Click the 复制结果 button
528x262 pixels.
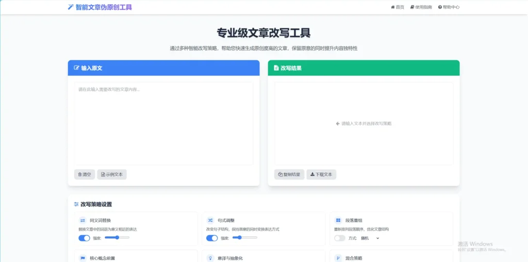(289, 174)
